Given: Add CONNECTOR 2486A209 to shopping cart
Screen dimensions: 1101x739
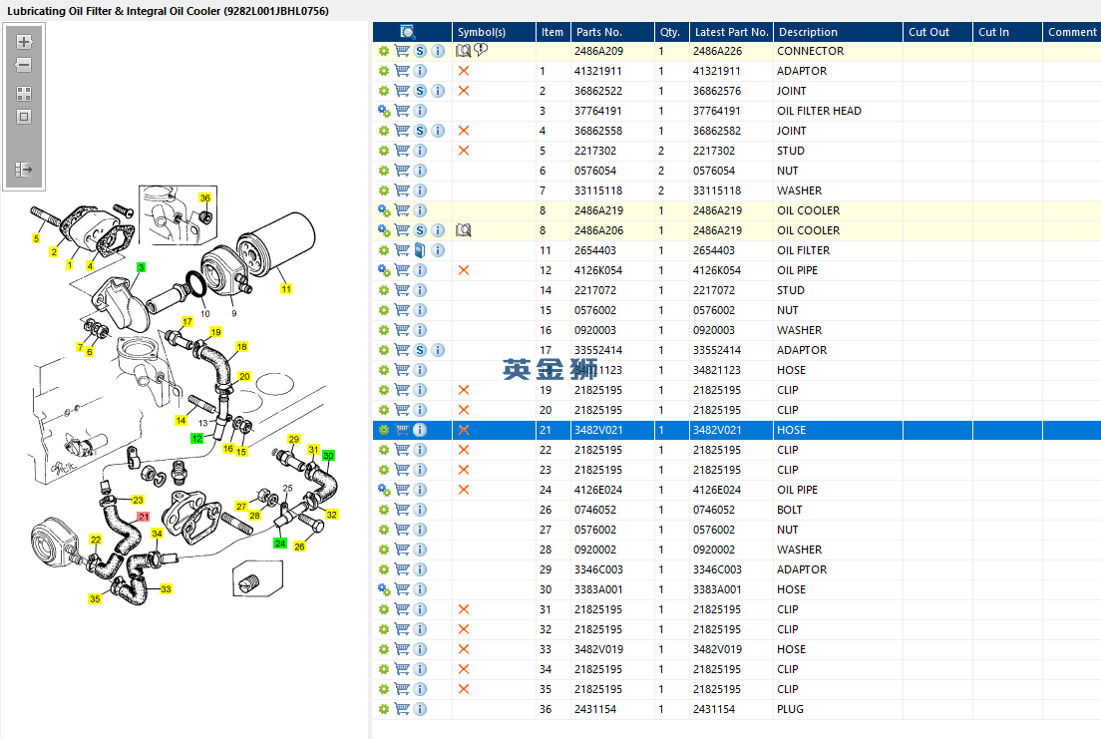Looking at the screenshot, I should click(402, 51).
